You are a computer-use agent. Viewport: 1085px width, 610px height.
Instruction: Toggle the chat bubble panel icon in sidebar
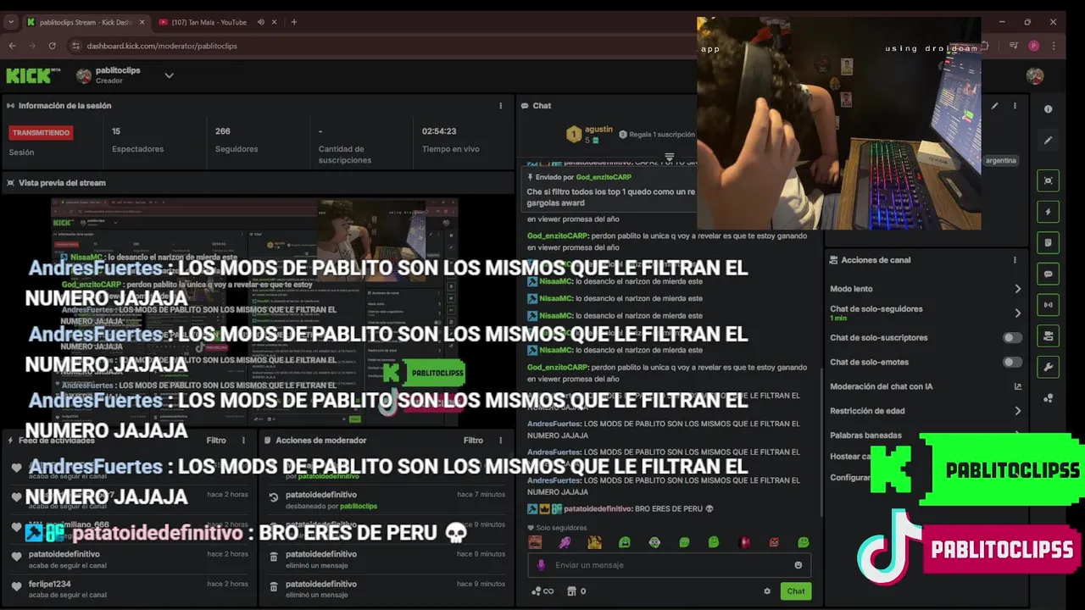coord(1049,274)
